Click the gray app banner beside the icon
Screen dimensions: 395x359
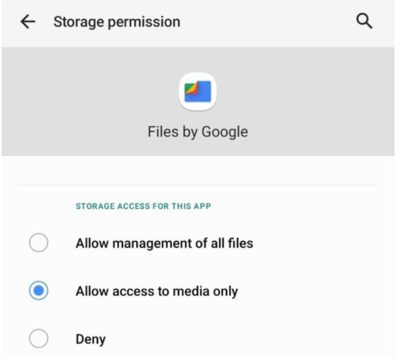pos(302,101)
